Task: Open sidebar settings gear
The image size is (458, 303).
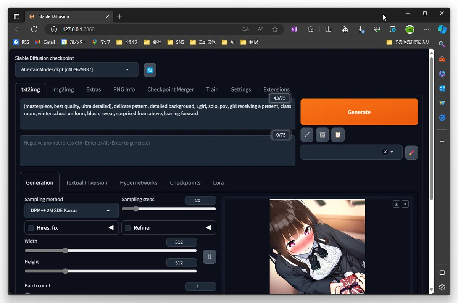Action: (442, 287)
